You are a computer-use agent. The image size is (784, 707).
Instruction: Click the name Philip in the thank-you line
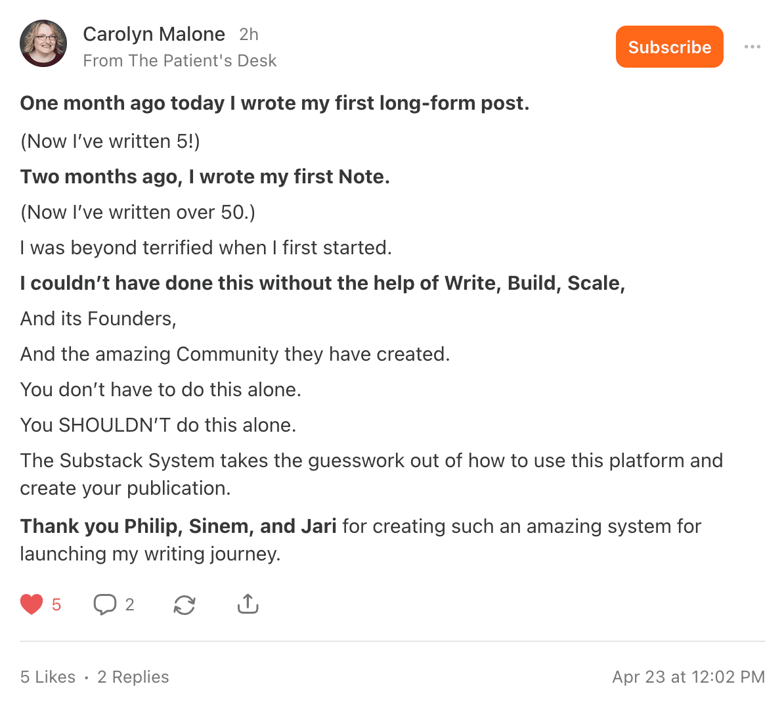[151, 526]
